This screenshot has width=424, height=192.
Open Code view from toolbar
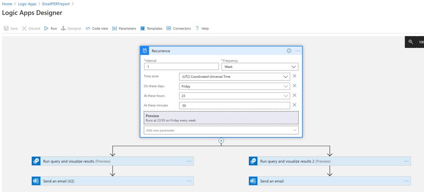click(97, 28)
